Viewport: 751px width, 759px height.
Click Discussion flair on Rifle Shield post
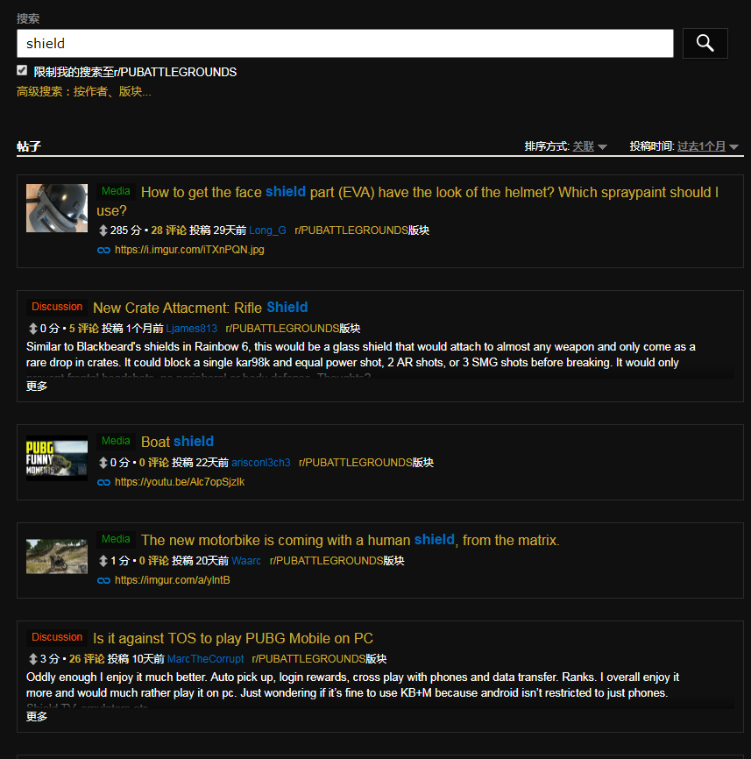coord(57,307)
